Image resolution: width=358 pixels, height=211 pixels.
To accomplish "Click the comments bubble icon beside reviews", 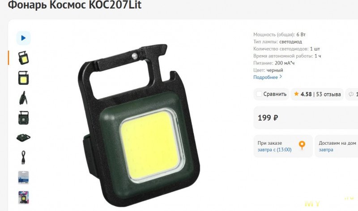I will coord(351,94).
